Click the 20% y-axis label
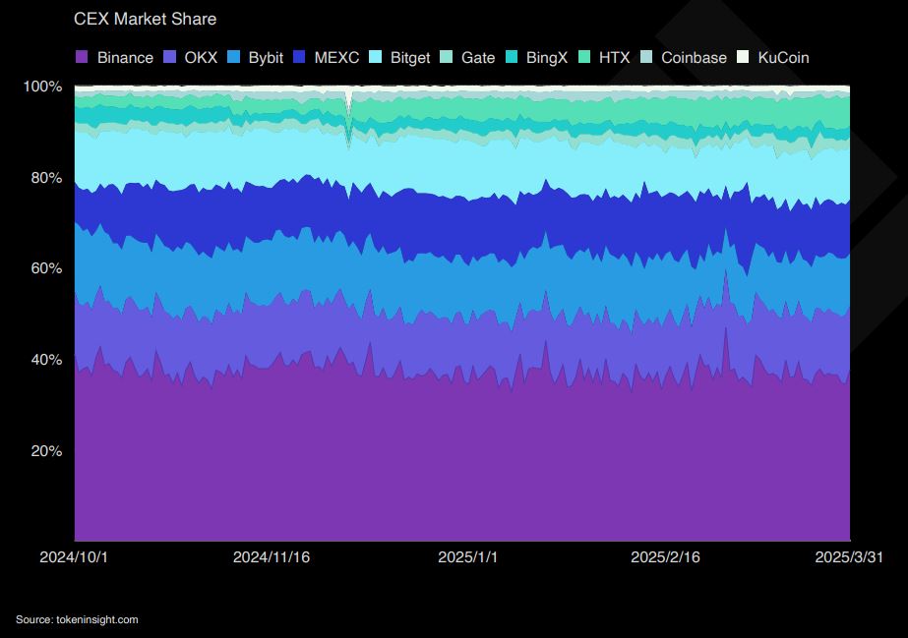 tap(46, 450)
